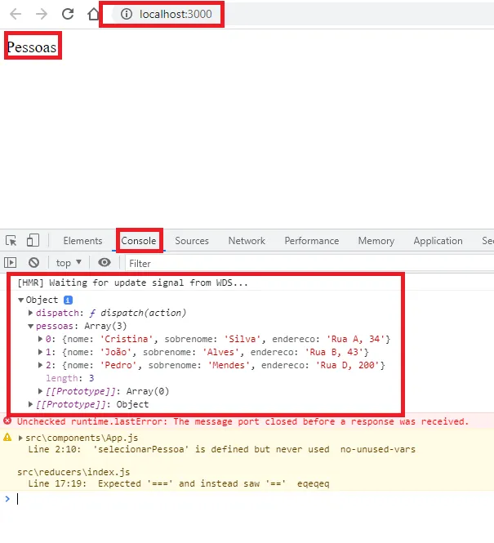The image size is (494, 543).
Task: View site information icon in address bar
Action: pyautogui.click(x=127, y=14)
